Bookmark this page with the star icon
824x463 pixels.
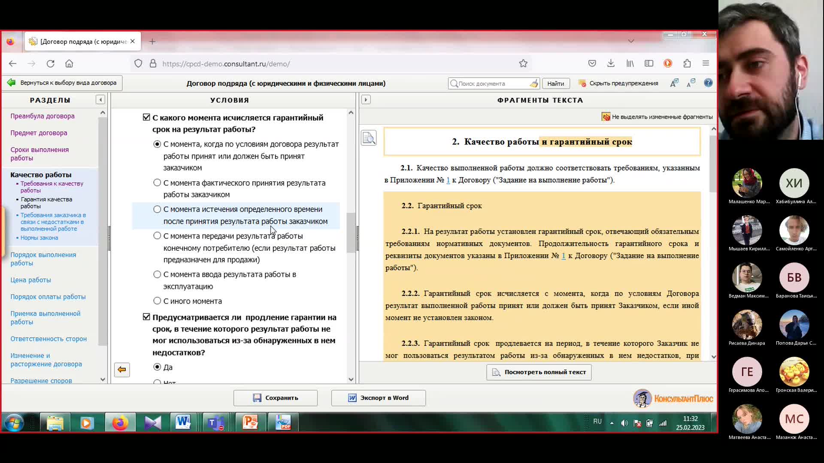click(523, 63)
